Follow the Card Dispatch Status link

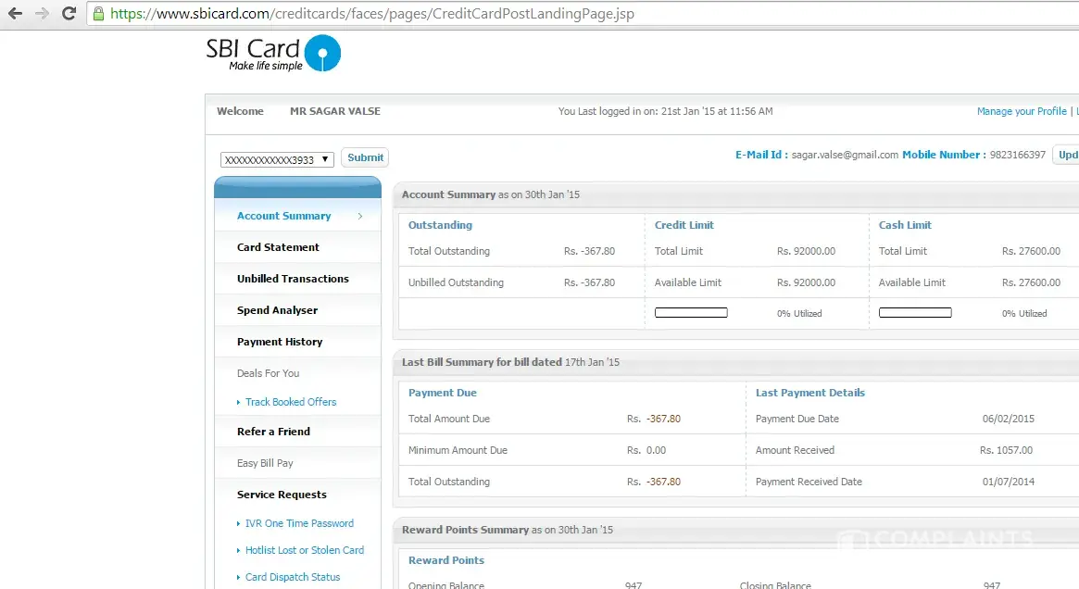[293, 577]
